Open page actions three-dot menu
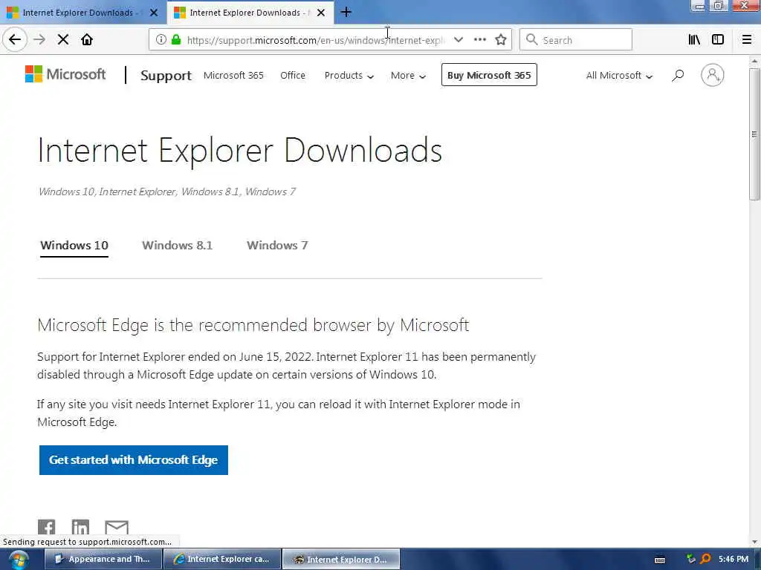The image size is (761, 570). click(479, 40)
